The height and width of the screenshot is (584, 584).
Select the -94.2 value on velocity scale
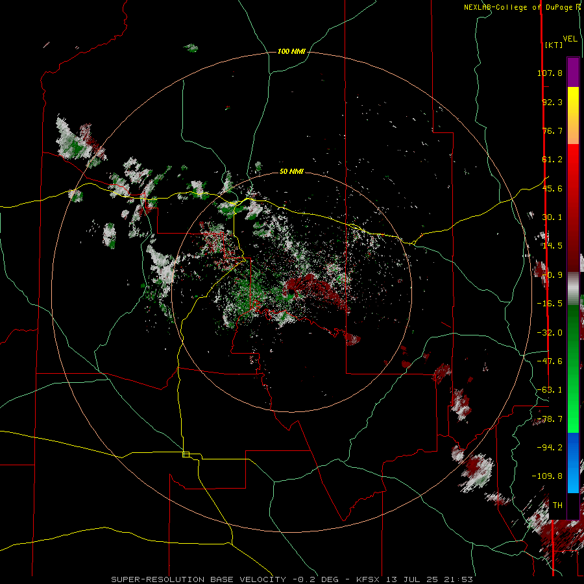[x=550, y=447]
